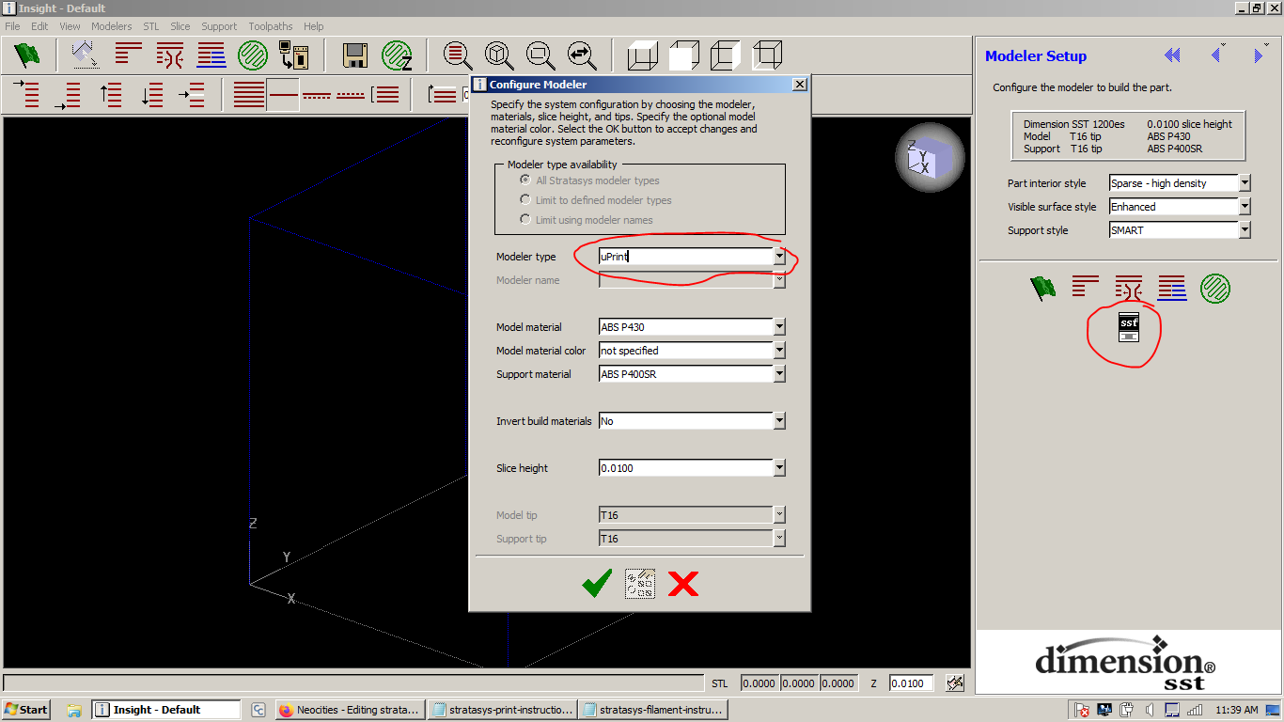
Task: Click the green hatched circle icon in main toolbar
Action: point(253,55)
